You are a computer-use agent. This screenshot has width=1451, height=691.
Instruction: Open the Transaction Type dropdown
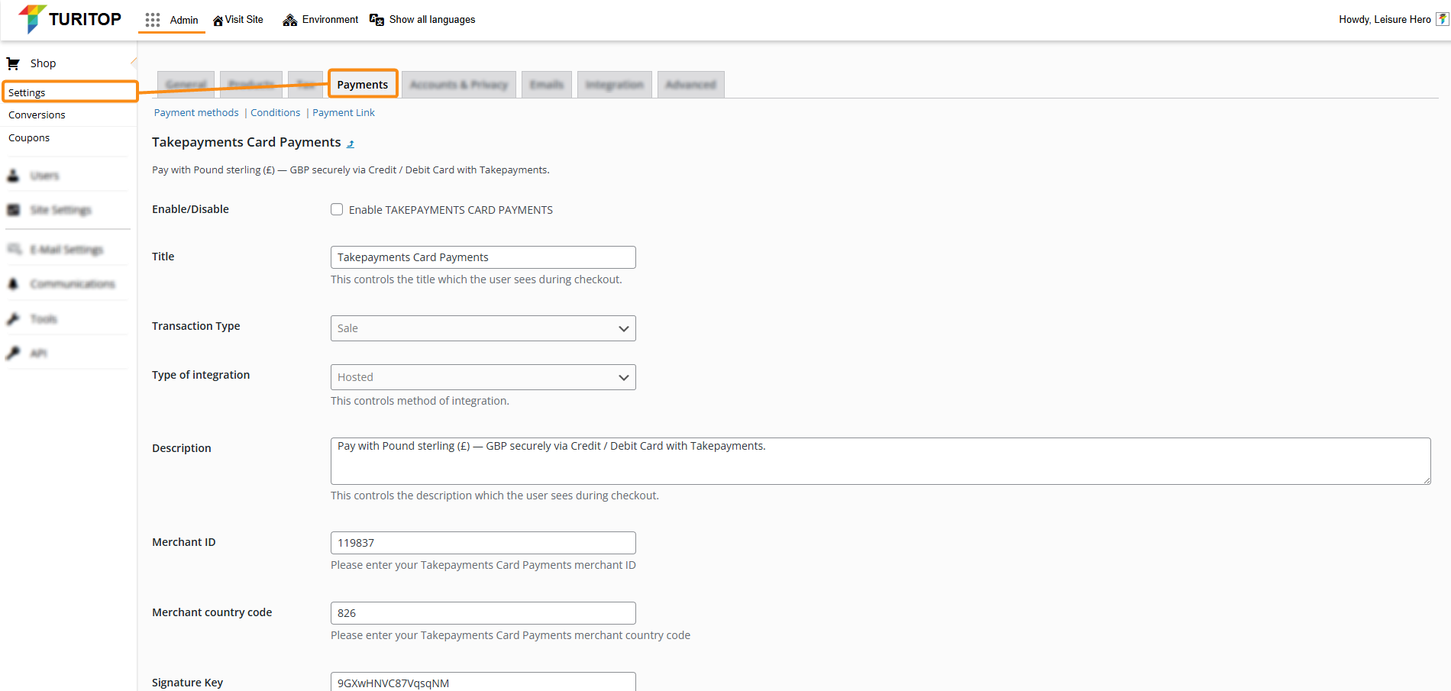(483, 328)
